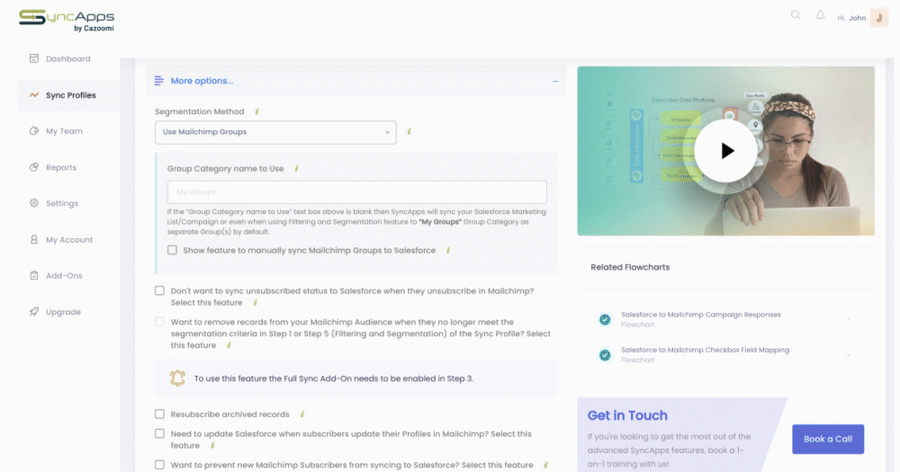Click info icon after manually sync Mailchimp Groups

pos(447,250)
